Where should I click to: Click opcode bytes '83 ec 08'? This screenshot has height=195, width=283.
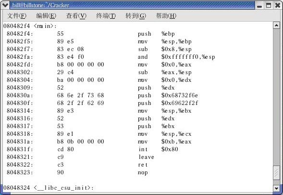[x=71, y=49]
